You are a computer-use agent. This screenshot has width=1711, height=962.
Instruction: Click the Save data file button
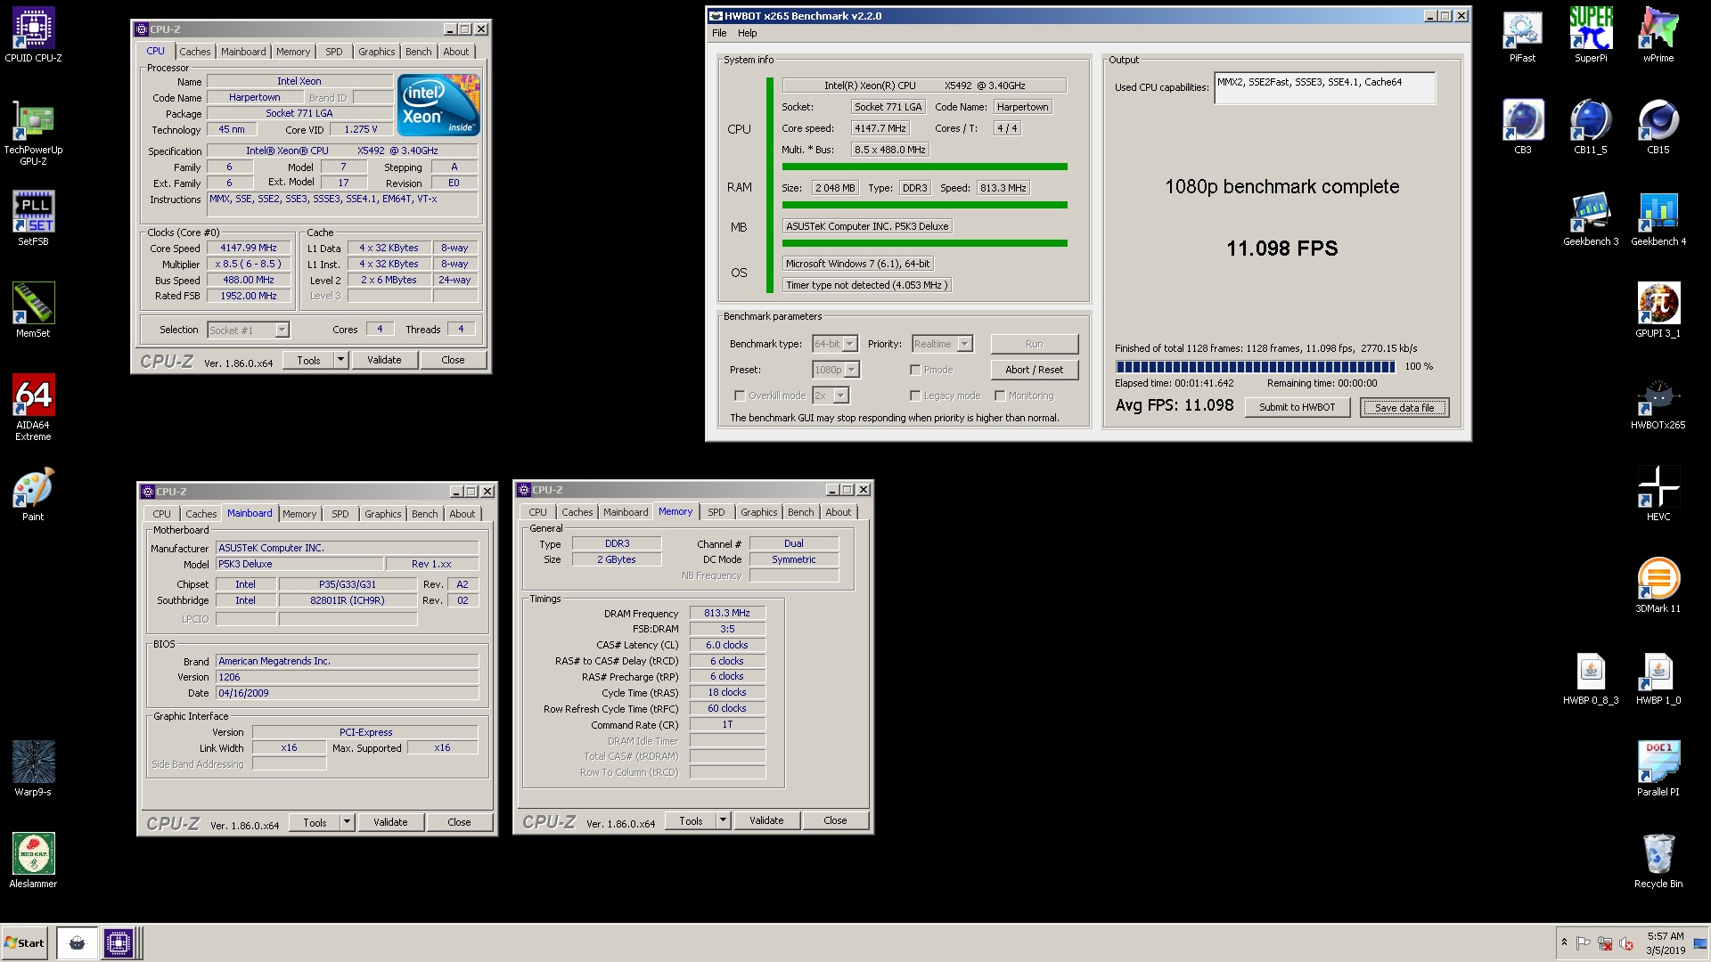click(x=1404, y=408)
